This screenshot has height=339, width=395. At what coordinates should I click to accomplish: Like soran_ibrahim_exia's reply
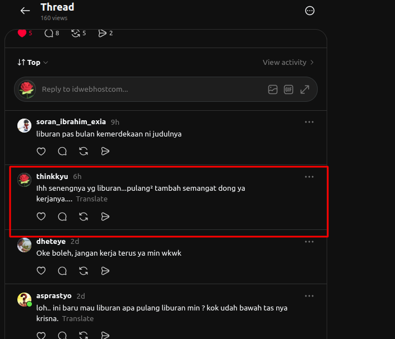coord(41,151)
